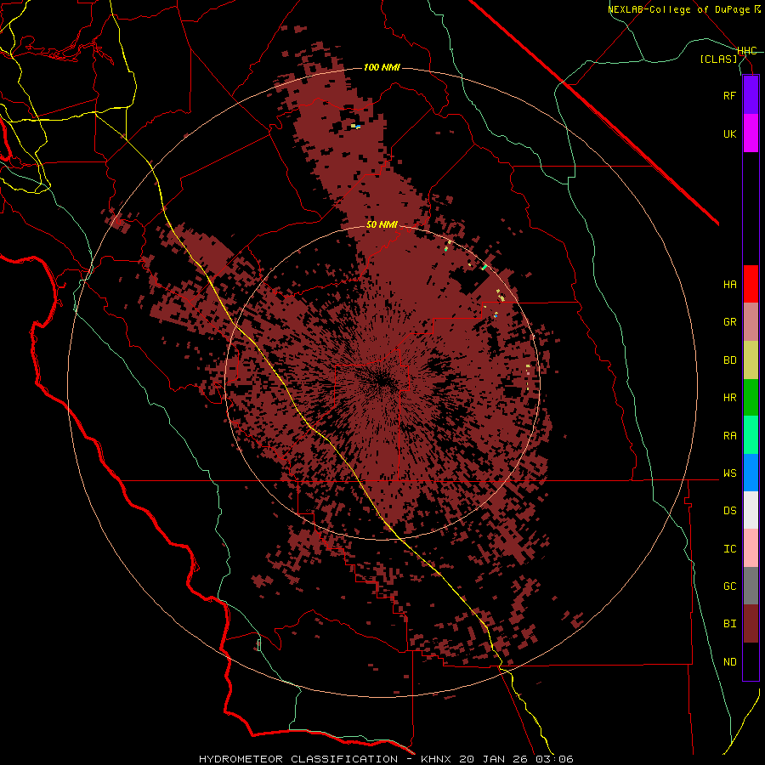Click the 'ND' legend label
The image size is (765, 765).
click(x=730, y=662)
